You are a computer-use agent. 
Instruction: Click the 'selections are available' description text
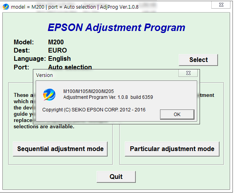click(44, 127)
